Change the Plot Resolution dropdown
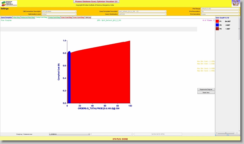 tap(220, 11)
